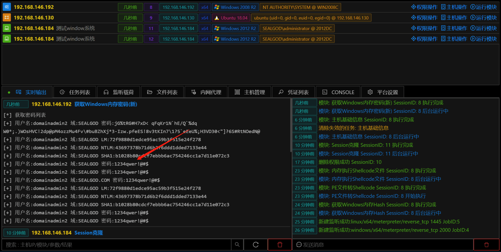Image resolution: width=501 pixels, height=252 pixels.
Task: Open 主机操作 for session 12 row
Action: coord(454,39)
